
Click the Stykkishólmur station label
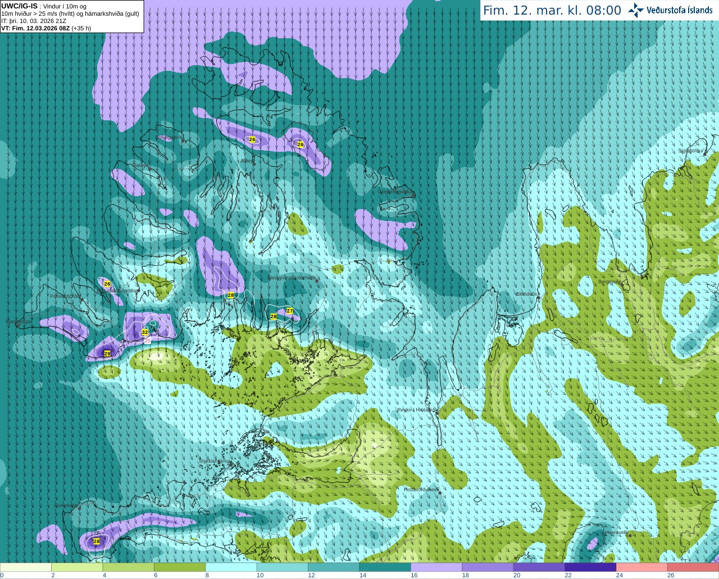click(x=215, y=461)
